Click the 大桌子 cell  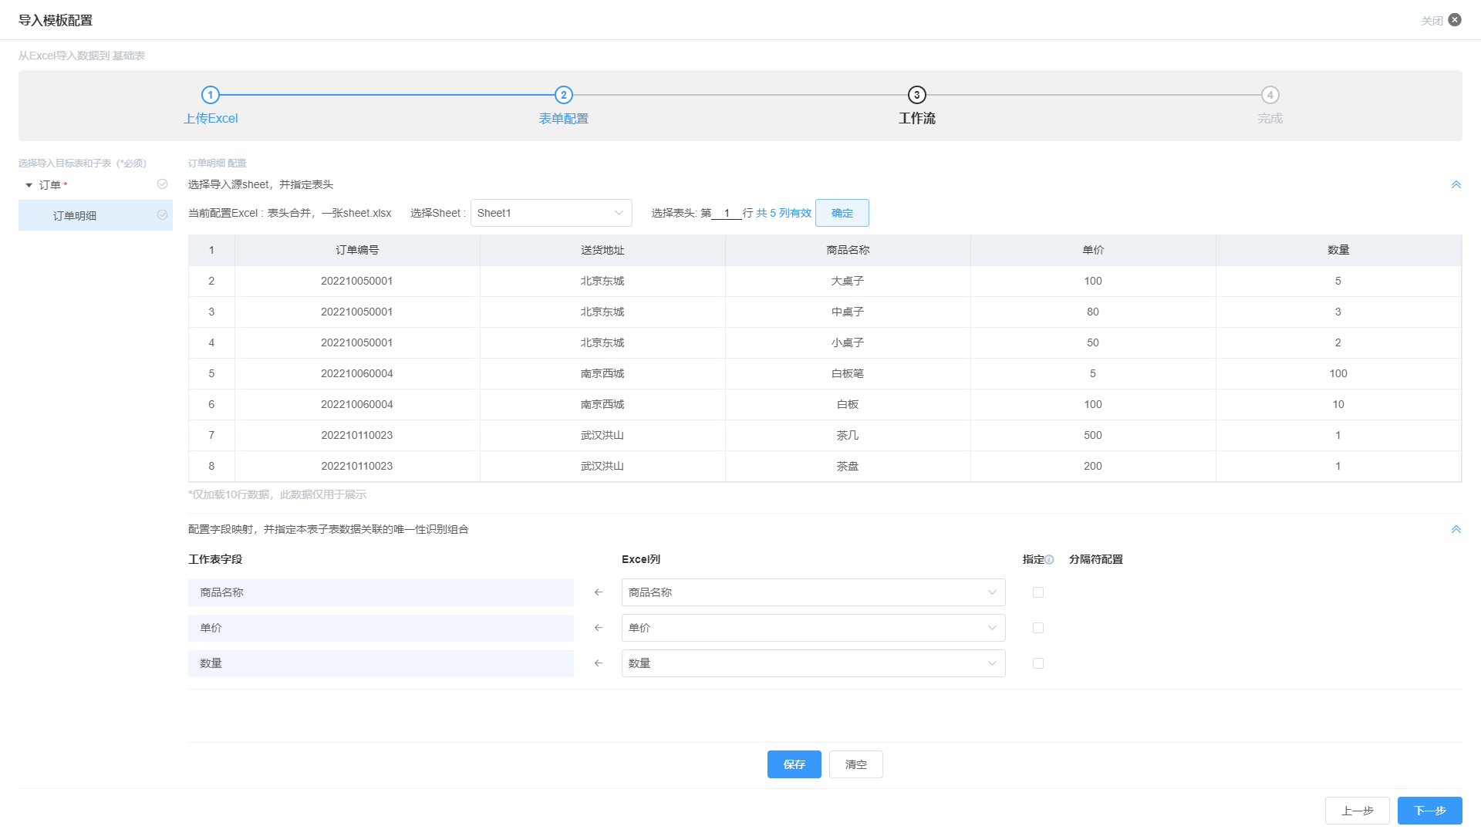[x=848, y=281]
